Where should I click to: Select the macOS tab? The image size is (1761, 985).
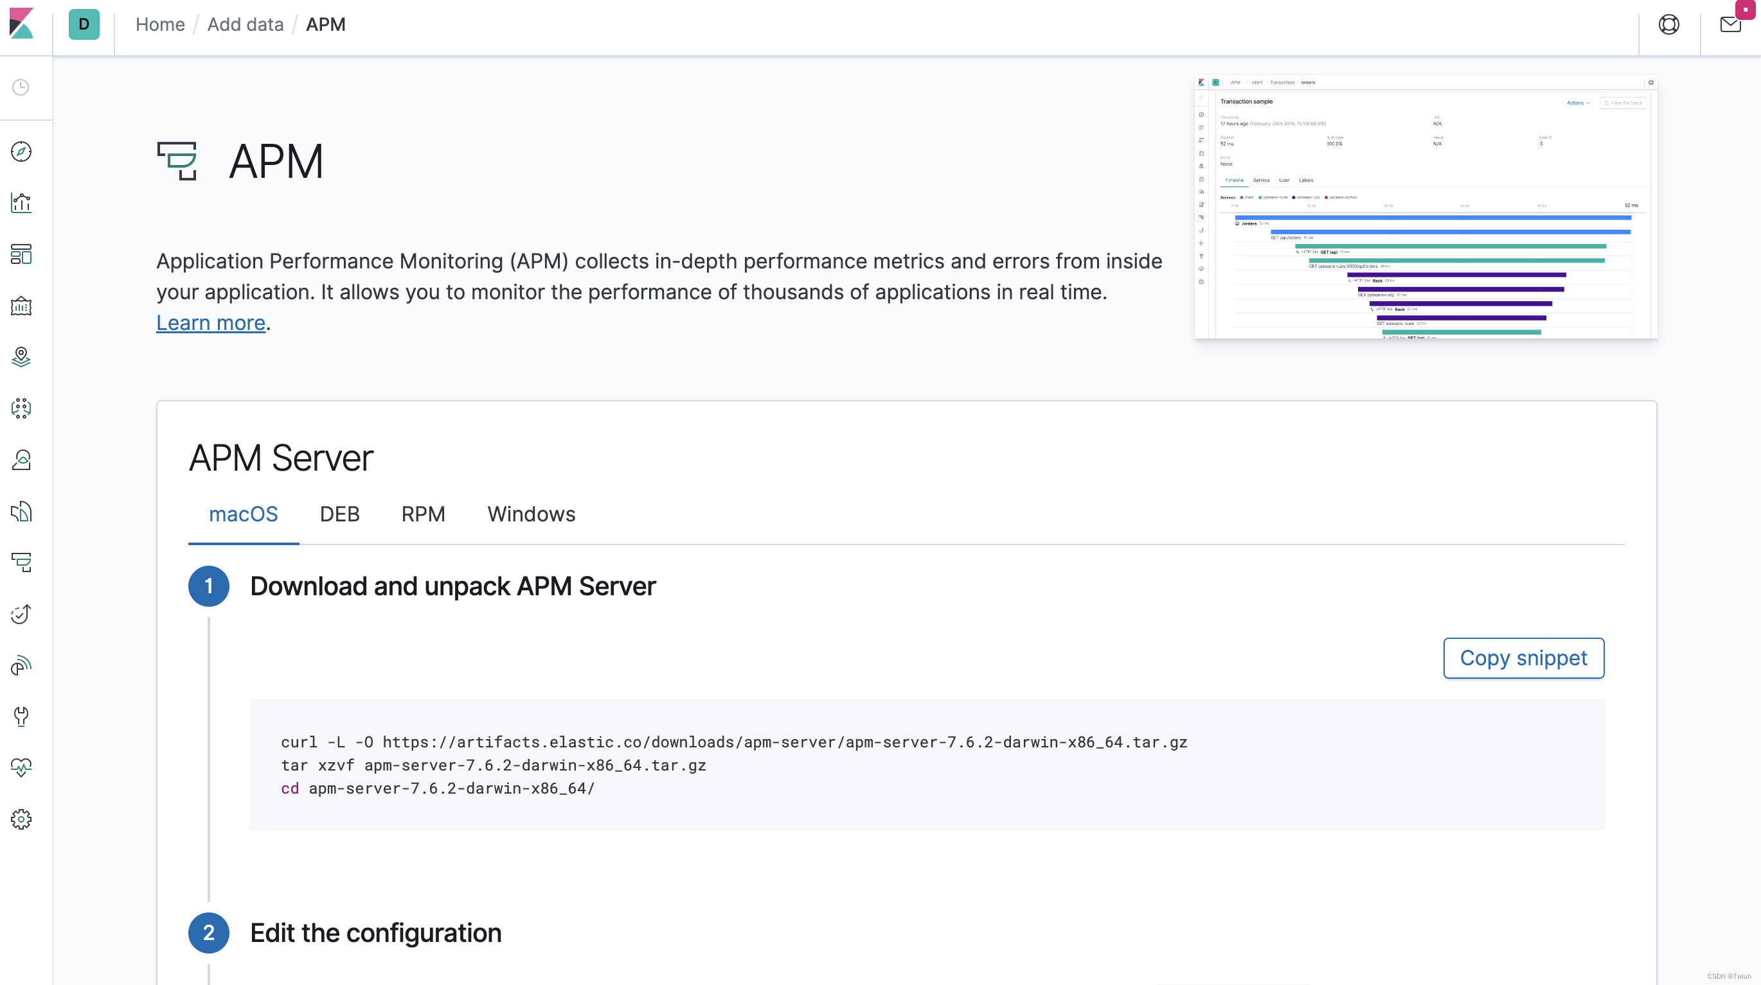click(244, 514)
